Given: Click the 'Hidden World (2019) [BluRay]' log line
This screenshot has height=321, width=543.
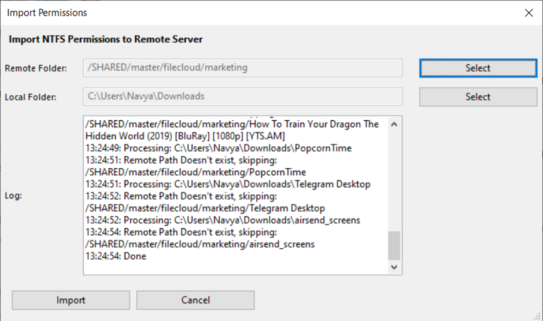Looking at the screenshot, I should [185, 136].
